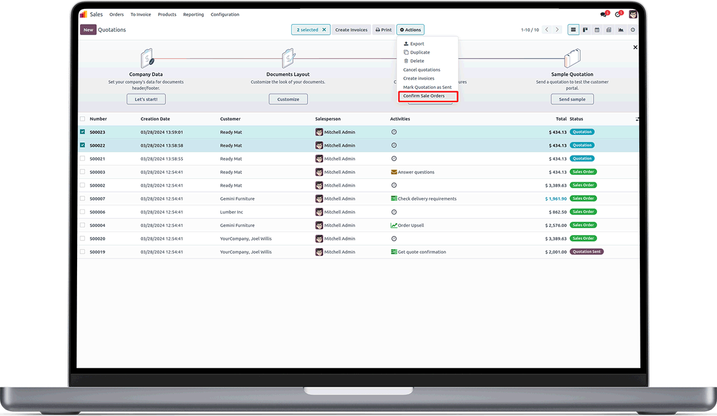The width and height of the screenshot is (717, 416).
Task: Switch to activity view
Action: pos(633,30)
